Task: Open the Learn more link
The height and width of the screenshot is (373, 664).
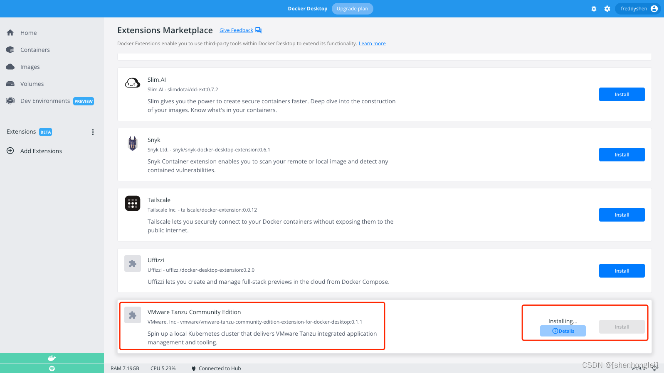Action: [x=372, y=44]
